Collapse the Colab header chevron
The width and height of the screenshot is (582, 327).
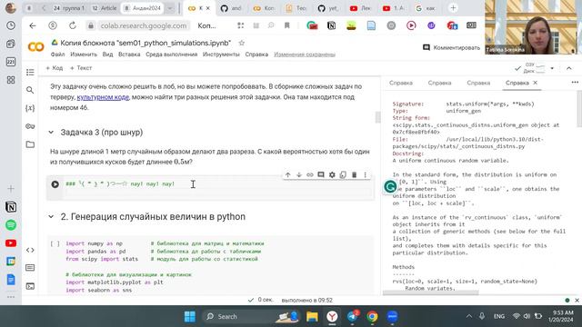[x=569, y=68]
